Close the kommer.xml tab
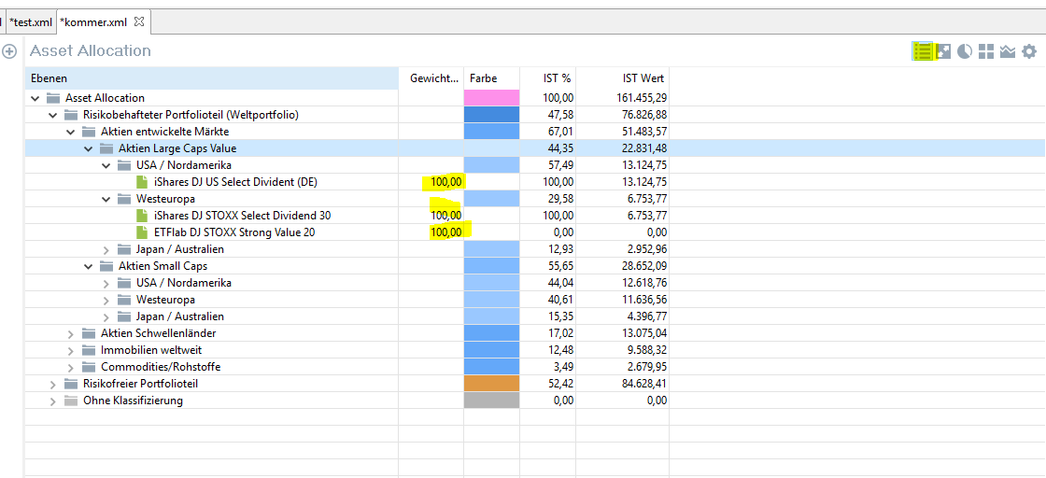 pyautogui.click(x=139, y=21)
